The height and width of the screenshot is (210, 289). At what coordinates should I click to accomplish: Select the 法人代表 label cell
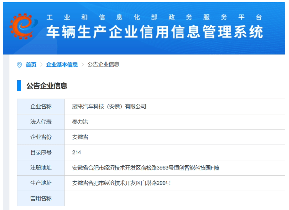coord(41,122)
